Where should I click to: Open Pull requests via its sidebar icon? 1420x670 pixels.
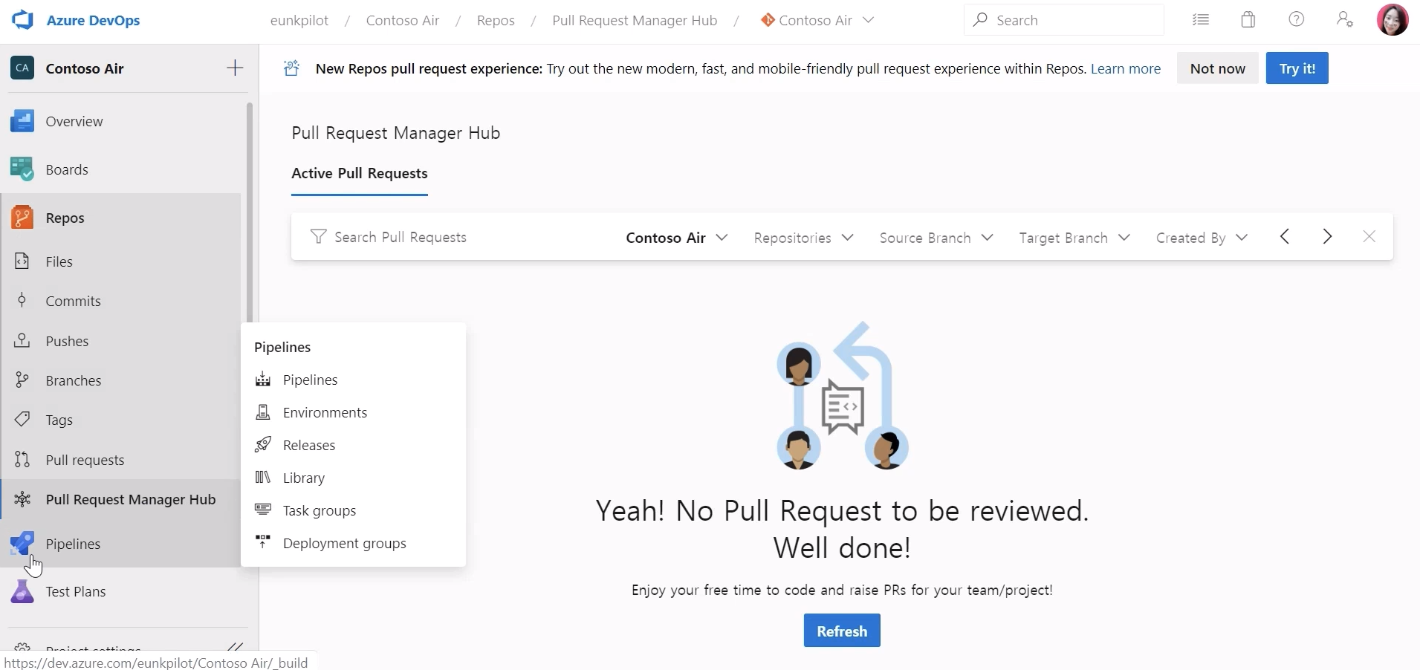(x=22, y=460)
